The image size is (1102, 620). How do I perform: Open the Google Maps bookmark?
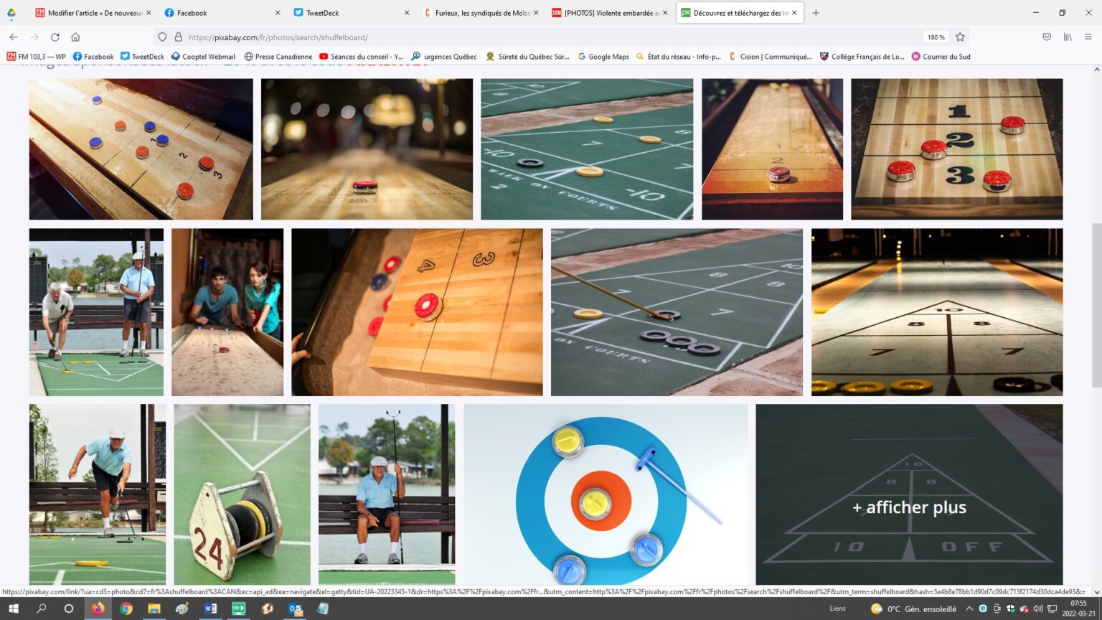(603, 57)
